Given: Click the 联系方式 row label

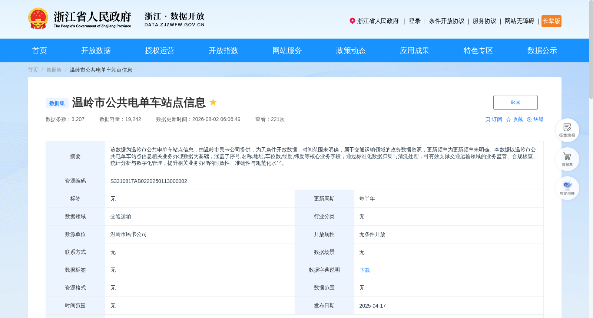Looking at the screenshot, I should pyautogui.click(x=75, y=252).
